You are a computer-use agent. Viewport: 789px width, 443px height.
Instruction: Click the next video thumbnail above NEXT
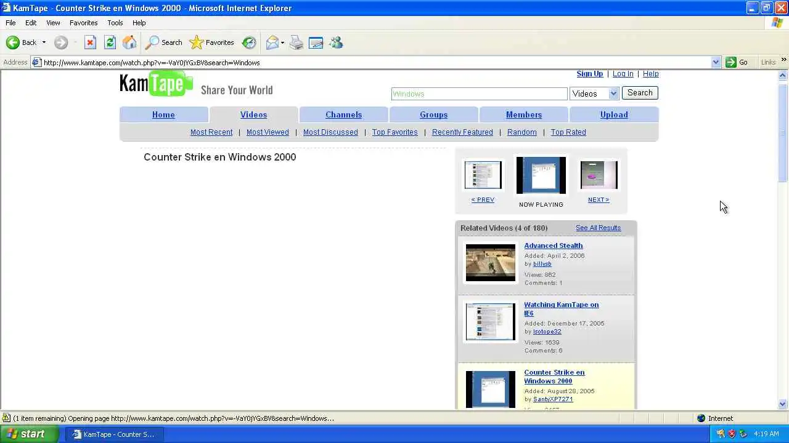tap(599, 175)
